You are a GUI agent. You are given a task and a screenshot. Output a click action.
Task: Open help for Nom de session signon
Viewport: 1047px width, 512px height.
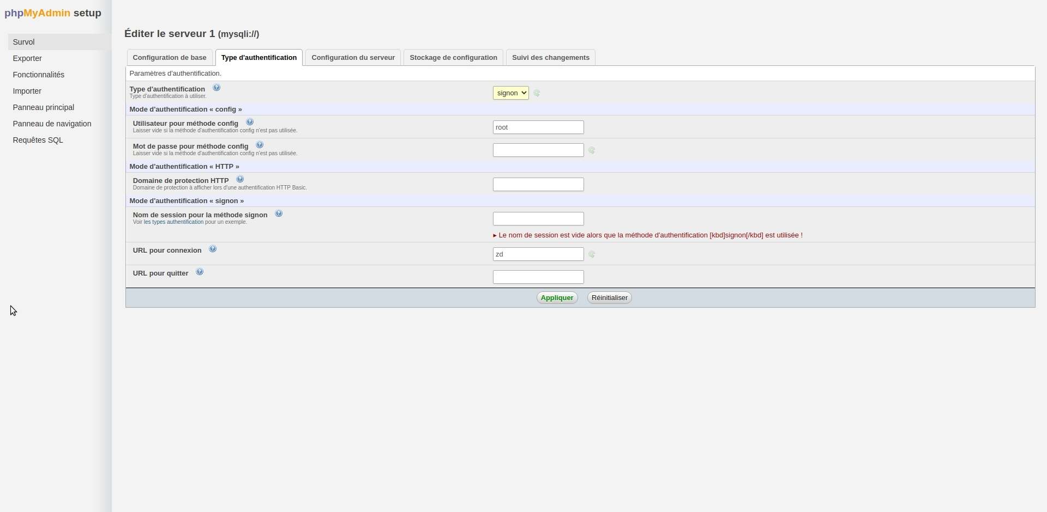coord(279,213)
